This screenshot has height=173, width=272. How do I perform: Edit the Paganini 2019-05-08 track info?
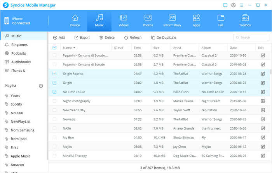263,64
